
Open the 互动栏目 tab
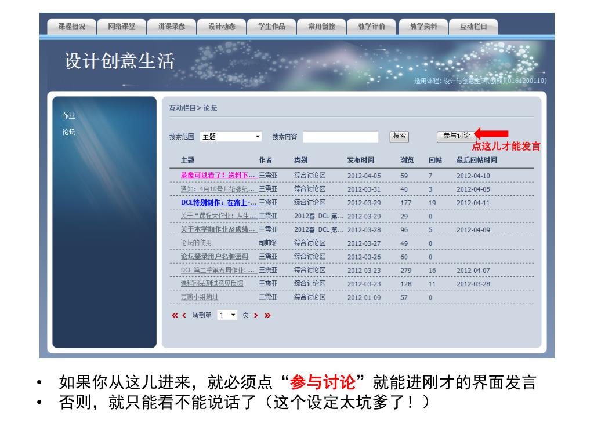point(473,27)
